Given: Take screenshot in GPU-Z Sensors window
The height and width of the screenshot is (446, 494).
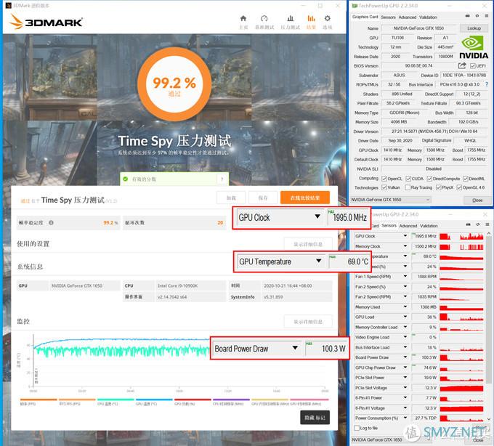Looking at the screenshot, I should click(x=468, y=224).
